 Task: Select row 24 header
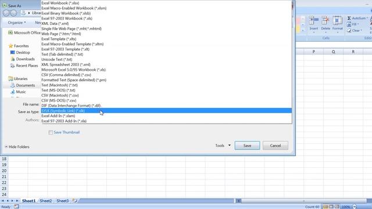[x=4, y=194]
